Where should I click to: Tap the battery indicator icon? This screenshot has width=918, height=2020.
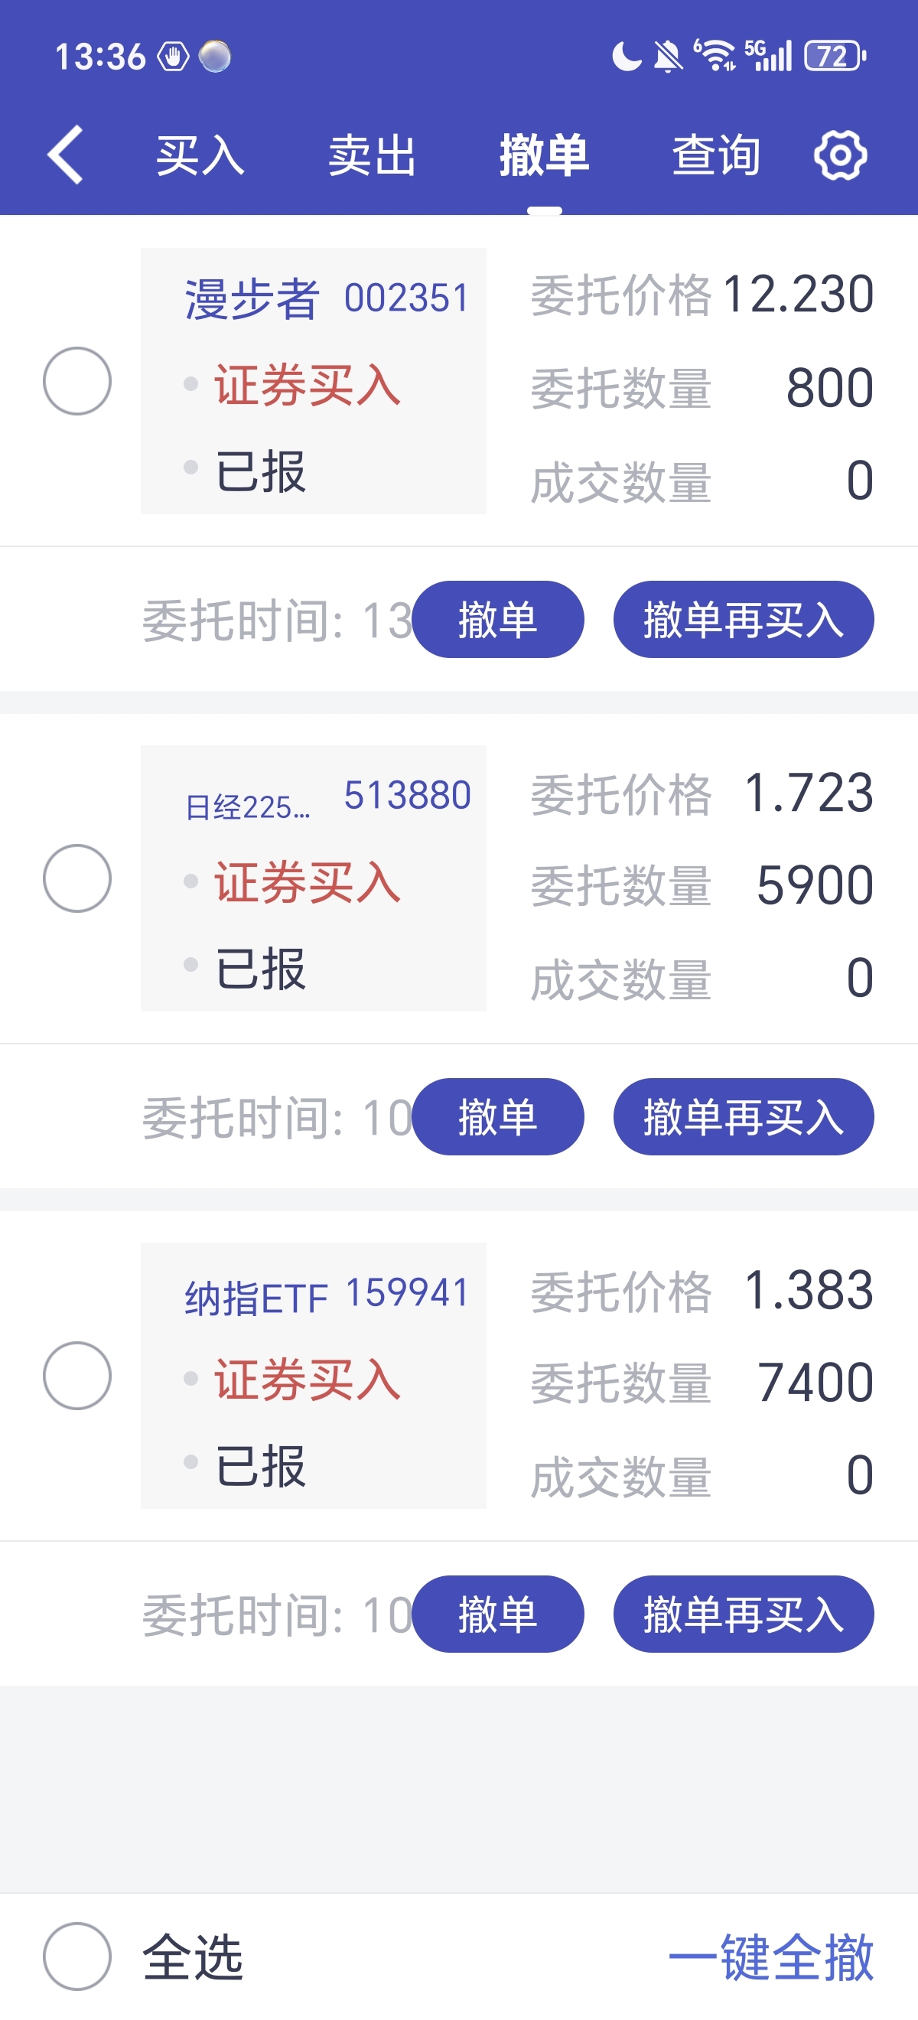(x=835, y=56)
